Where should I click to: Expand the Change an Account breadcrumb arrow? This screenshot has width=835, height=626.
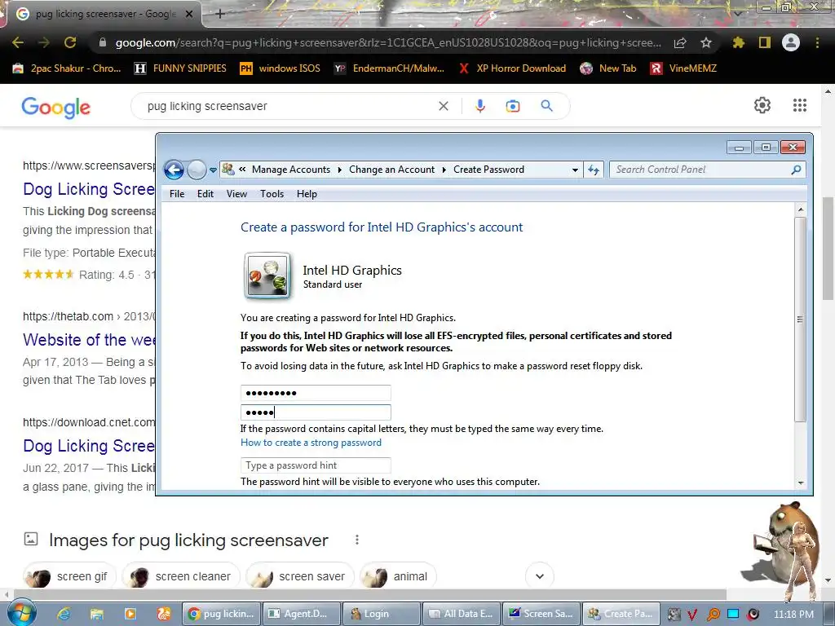click(x=444, y=170)
